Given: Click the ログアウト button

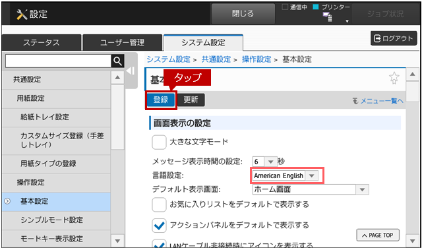Looking at the screenshot, I should coord(394,38).
